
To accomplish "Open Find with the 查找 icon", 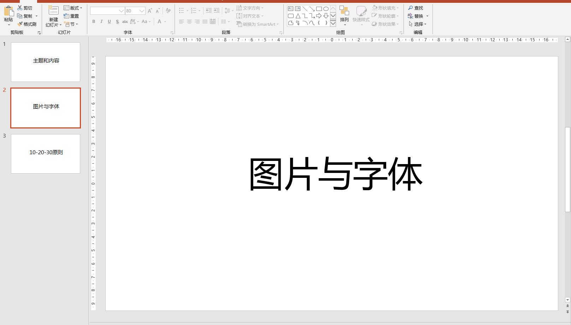I will tap(416, 7).
